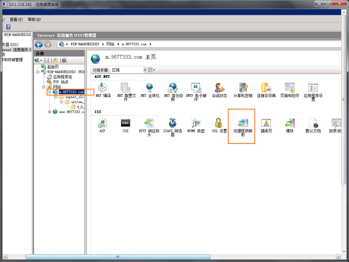Open the SSL 设置 lock icon

pos(219,123)
